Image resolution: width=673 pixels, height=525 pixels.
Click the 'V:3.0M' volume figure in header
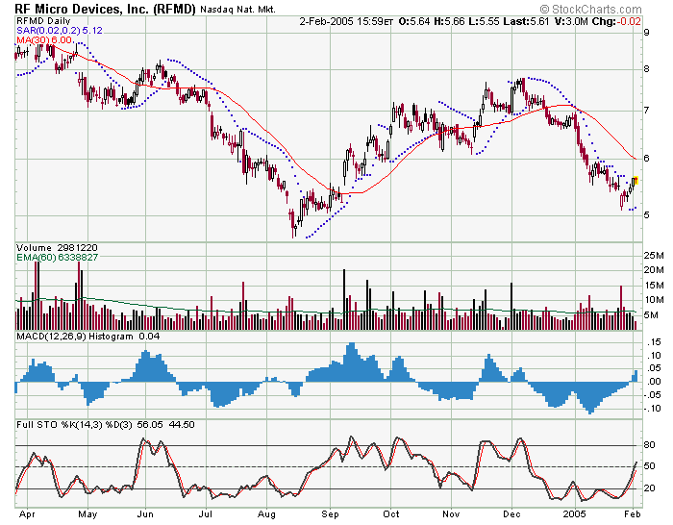tap(570, 21)
